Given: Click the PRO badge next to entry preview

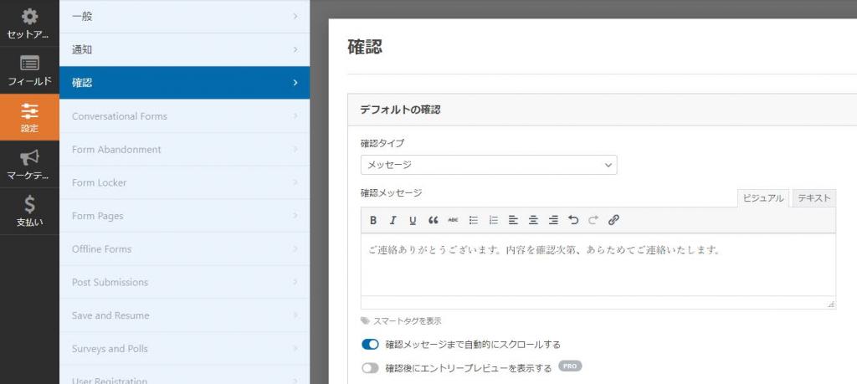Looking at the screenshot, I should click(x=570, y=366).
